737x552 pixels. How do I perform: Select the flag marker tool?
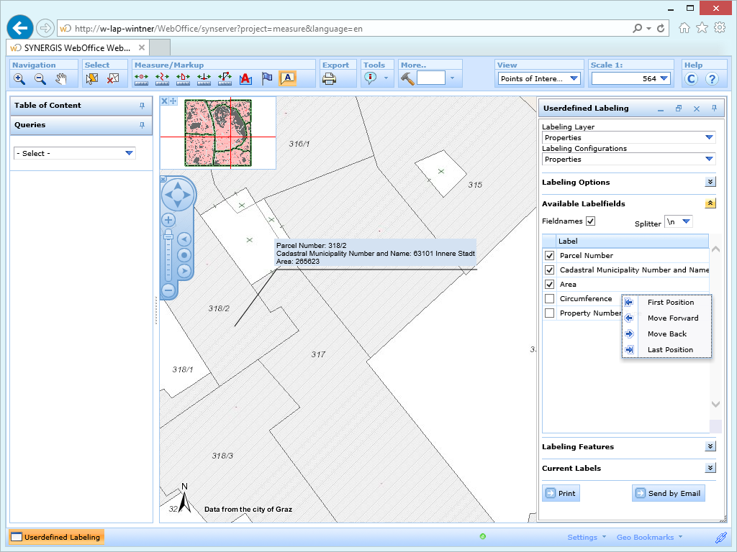[x=266, y=79]
